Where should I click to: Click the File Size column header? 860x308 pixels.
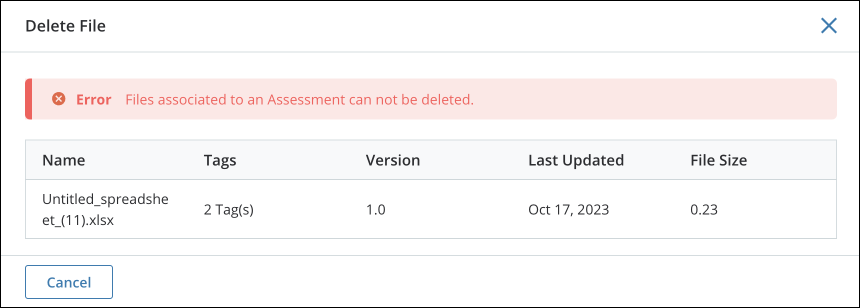pos(718,160)
